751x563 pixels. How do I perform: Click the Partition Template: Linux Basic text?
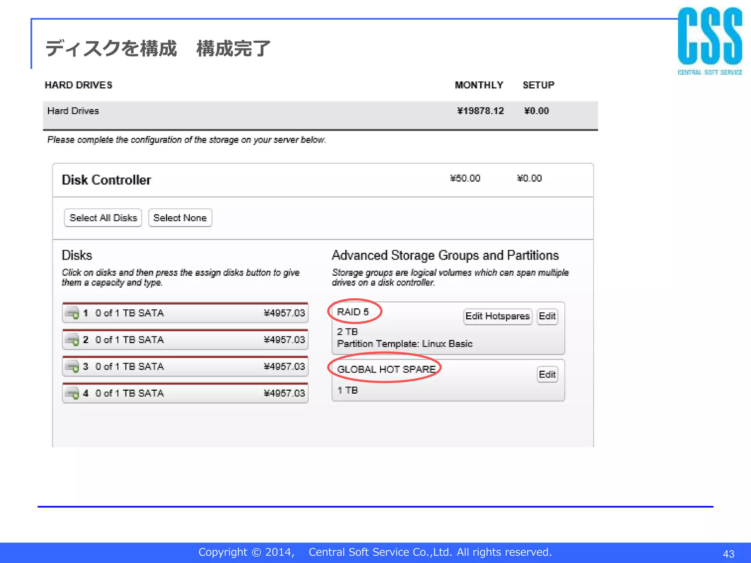point(405,344)
